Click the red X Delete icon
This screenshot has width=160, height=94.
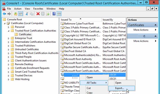click(38, 14)
